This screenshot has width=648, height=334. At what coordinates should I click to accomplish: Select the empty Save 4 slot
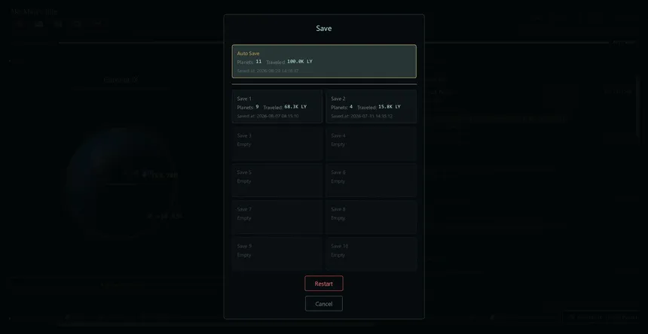pyautogui.click(x=371, y=143)
